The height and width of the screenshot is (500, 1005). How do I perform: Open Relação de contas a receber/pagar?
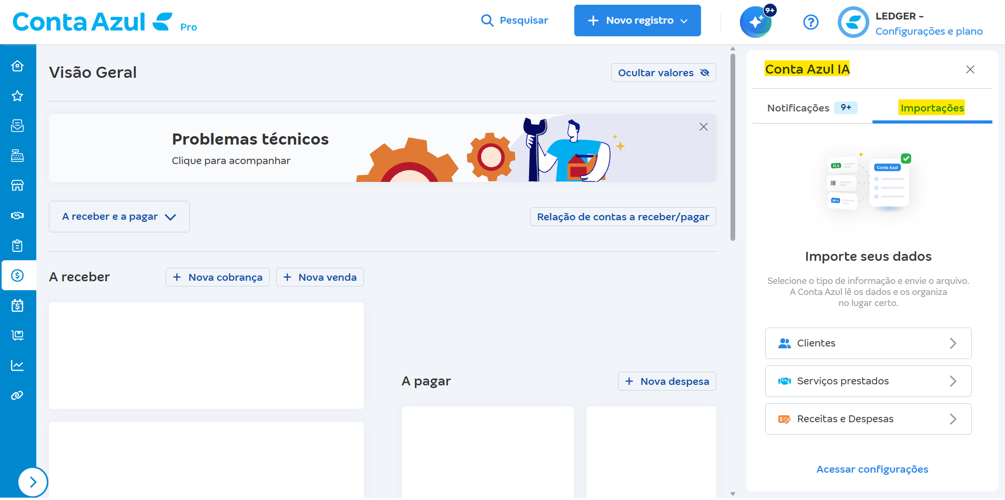623,217
